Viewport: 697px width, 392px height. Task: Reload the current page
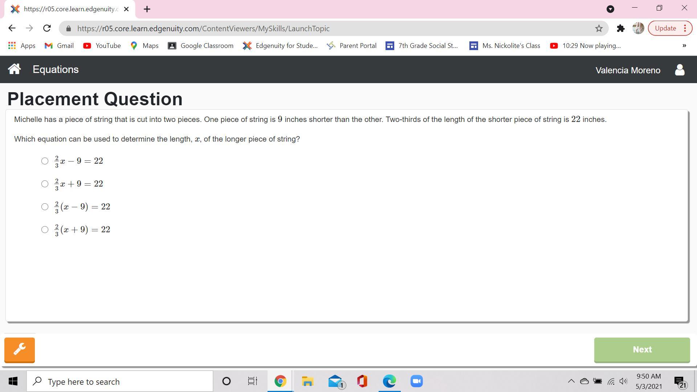pyautogui.click(x=47, y=28)
